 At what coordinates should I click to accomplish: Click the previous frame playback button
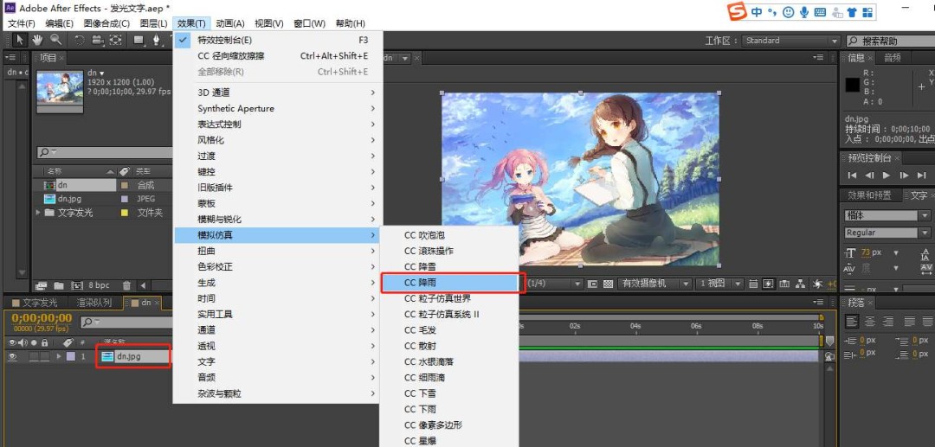click(869, 175)
